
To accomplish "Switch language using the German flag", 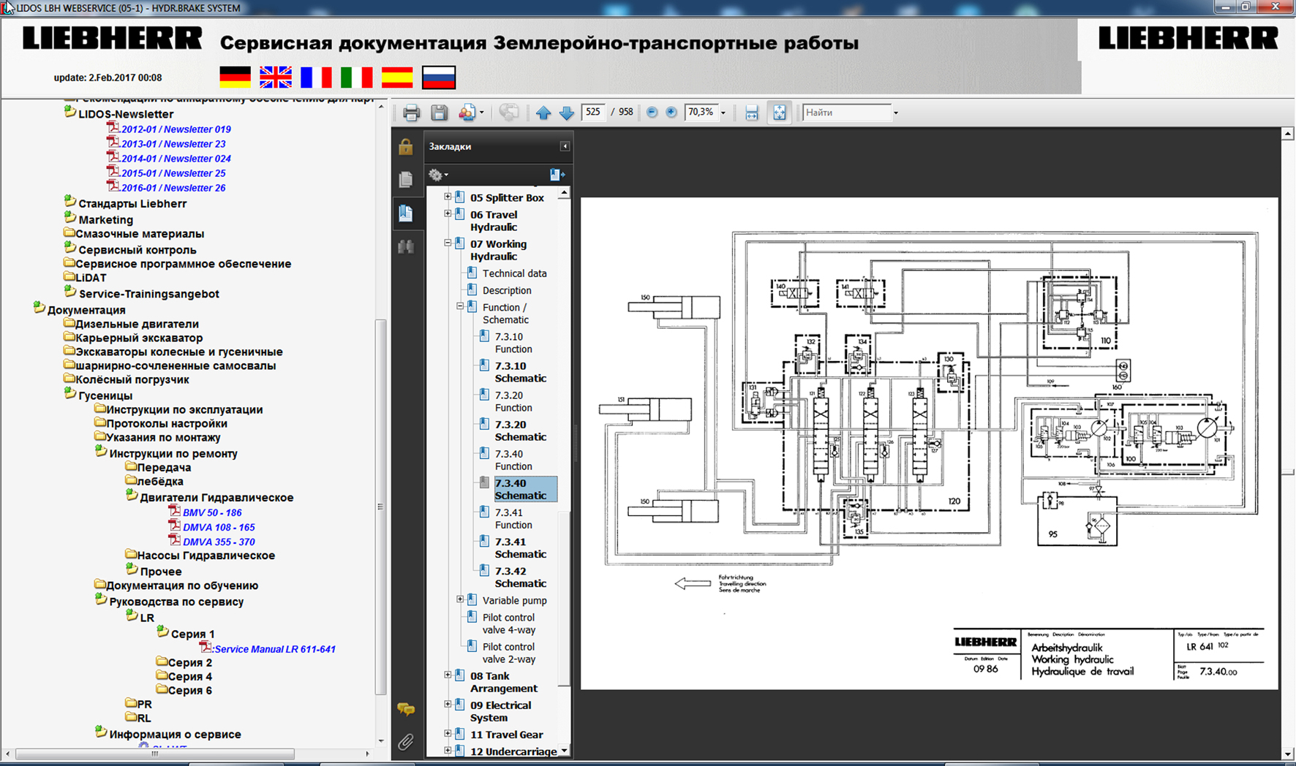I will click(235, 77).
